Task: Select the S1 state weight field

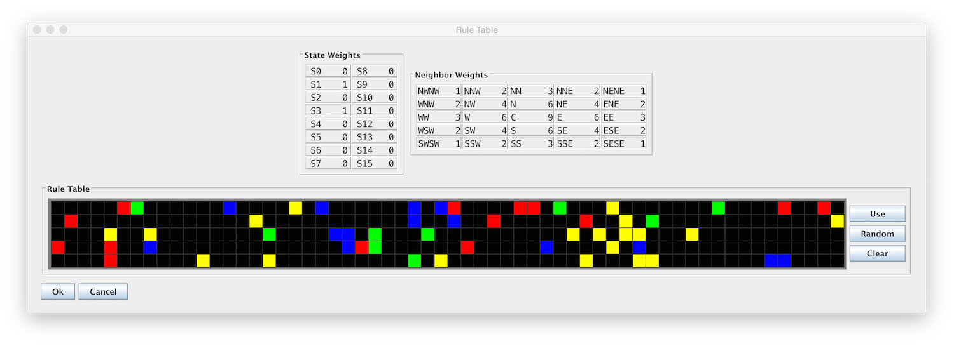Action: (328, 84)
